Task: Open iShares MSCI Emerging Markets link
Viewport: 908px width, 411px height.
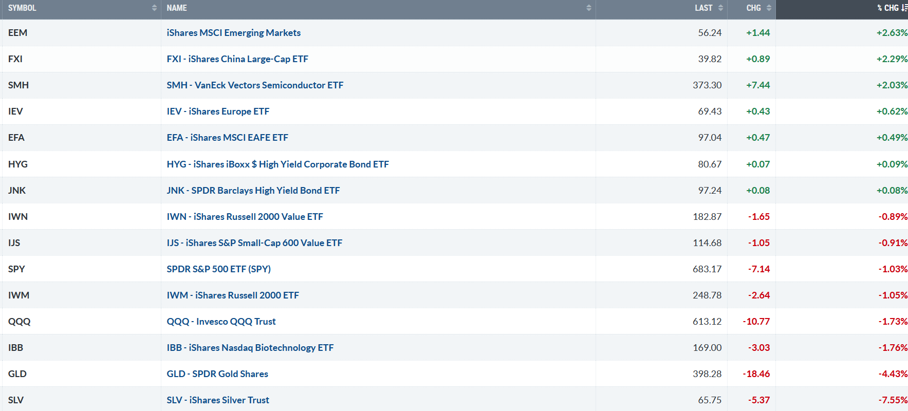Action: 233,33
